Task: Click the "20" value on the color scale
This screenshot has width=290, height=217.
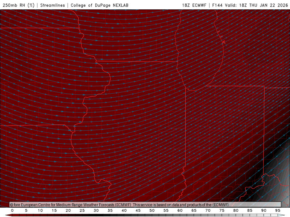Action: pos(68,210)
